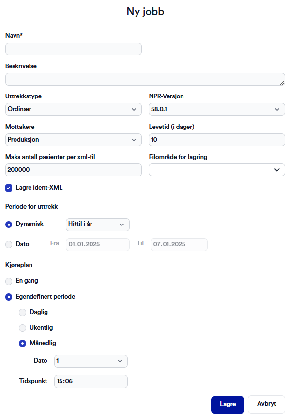Select 'En gang' under Kjøreplan

(x=8, y=281)
